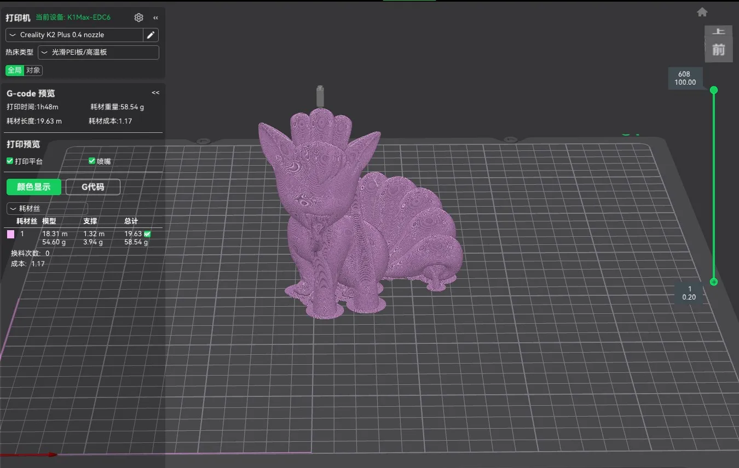Screen dimensions: 739x468
Task: Click the 耗材成本:1.17 text
Action: coord(111,121)
